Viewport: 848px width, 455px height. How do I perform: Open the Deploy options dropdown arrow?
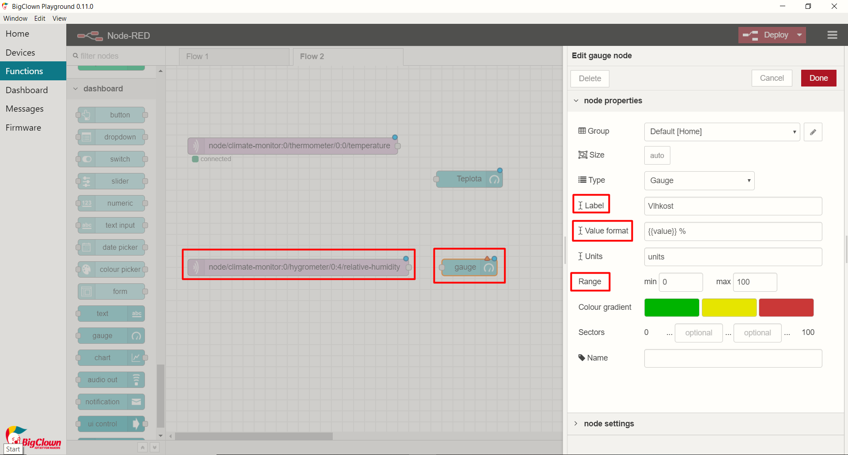point(799,35)
